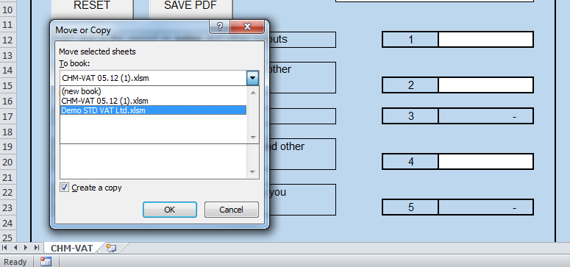This screenshot has width=570, height=267.
Task: Click the box number 5 label cell
Action: [411, 207]
